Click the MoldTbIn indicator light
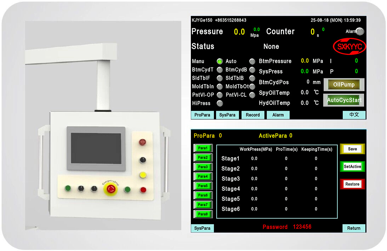This screenshot has width=387, height=251. 220,86
